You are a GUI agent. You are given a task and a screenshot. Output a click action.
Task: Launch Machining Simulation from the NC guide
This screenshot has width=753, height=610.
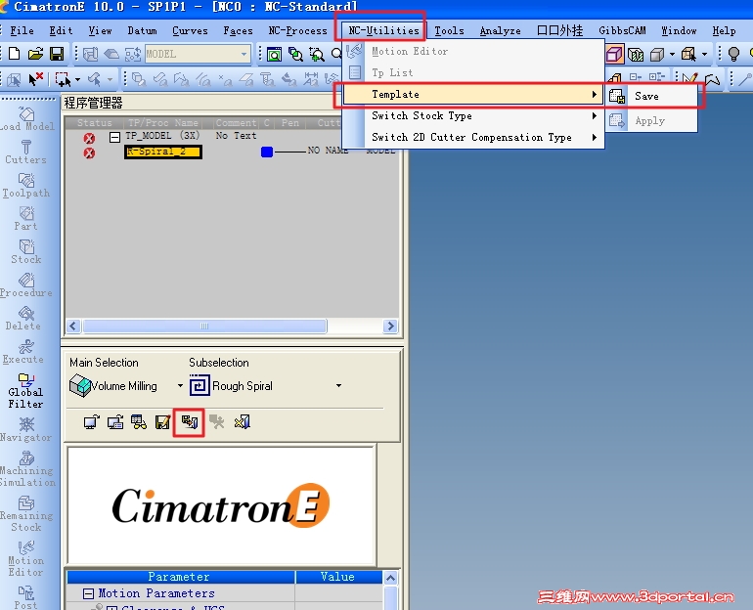coord(27,469)
